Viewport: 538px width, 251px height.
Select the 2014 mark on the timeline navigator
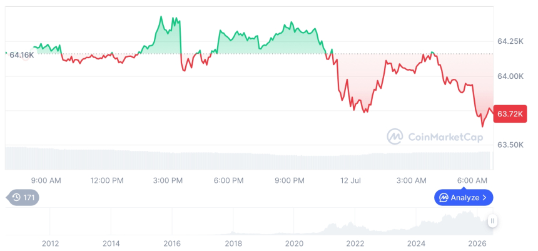pyautogui.click(x=111, y=243)
